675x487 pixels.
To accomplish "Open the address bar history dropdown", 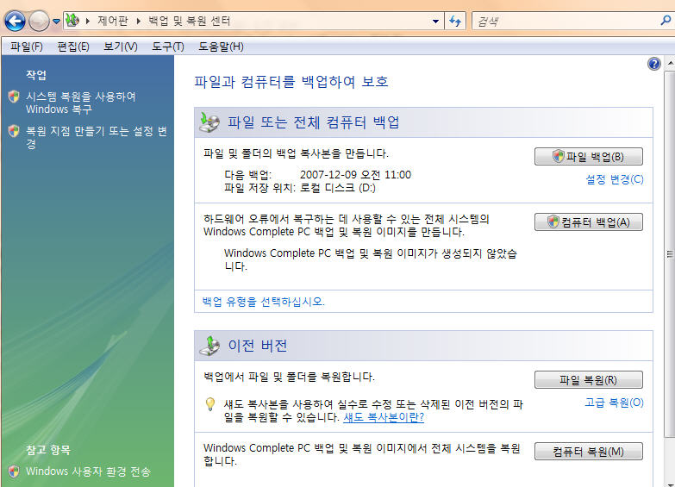I will 435,21.
